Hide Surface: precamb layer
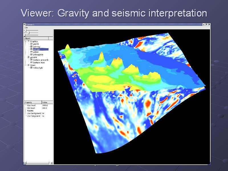 tap(31, 60)
